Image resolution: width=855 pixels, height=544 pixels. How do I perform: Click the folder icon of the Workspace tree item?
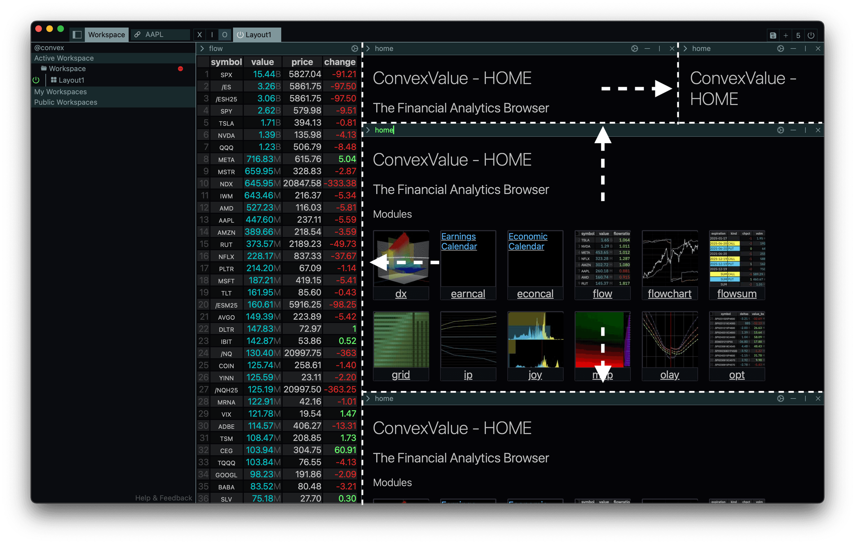[x=44, y=68]
